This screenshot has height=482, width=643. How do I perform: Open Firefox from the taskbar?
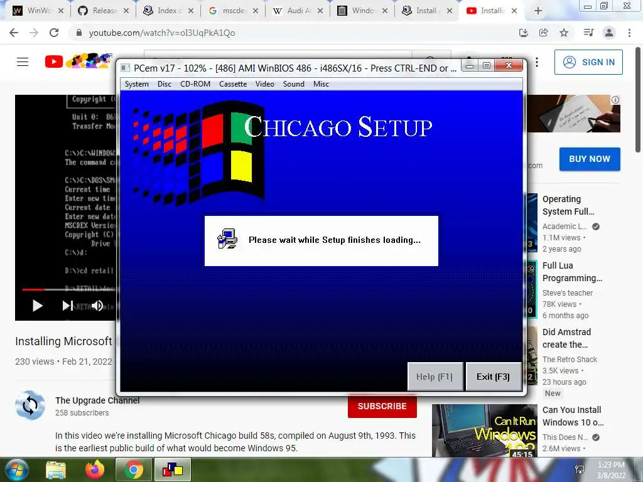(95, 469)
